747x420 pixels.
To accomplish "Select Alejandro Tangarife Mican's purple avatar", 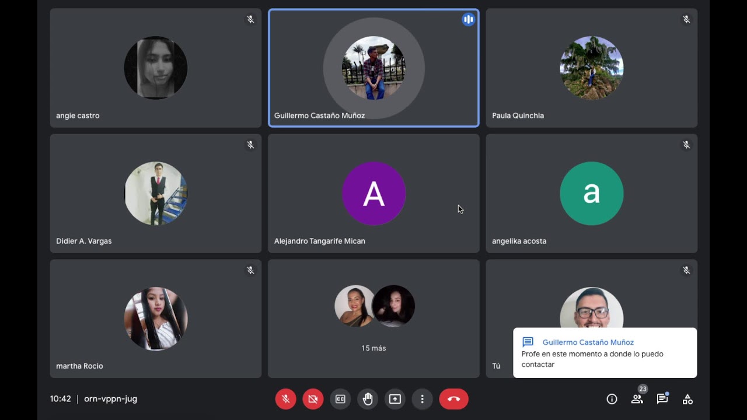I will [373, 193].
